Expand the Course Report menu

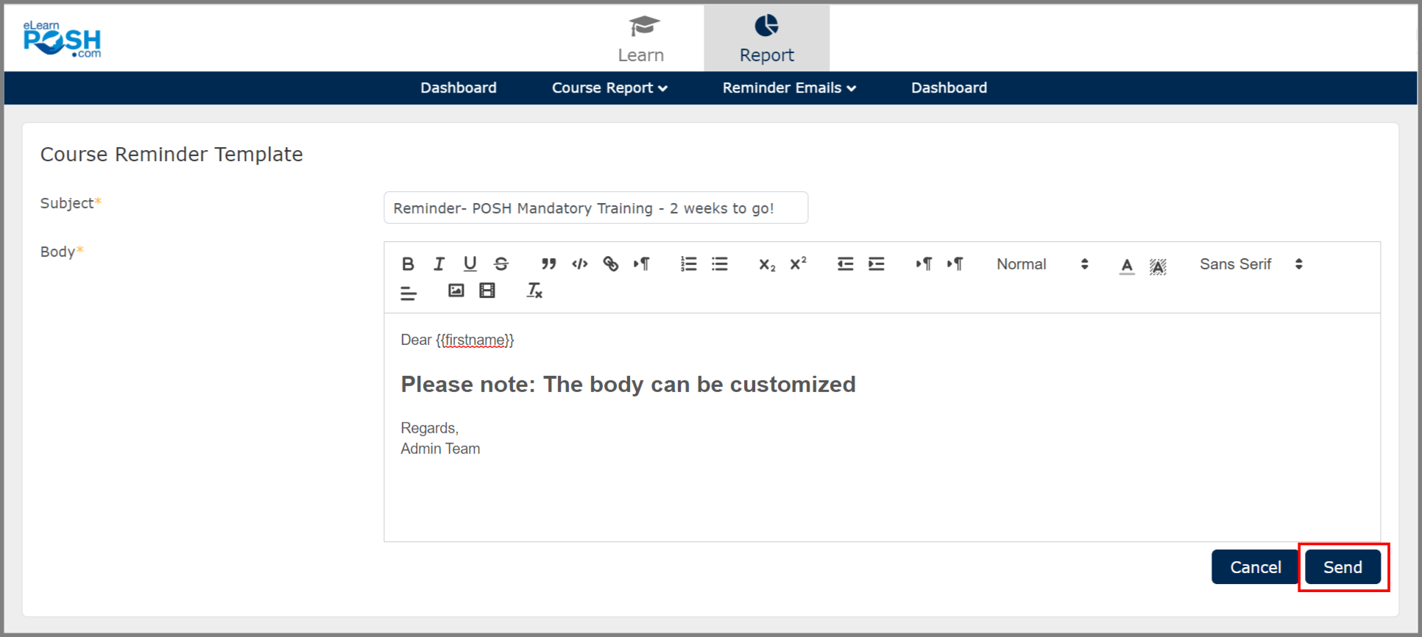tap(609, 88)
